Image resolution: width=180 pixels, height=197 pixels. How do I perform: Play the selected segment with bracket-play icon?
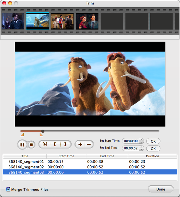(45, 144)
